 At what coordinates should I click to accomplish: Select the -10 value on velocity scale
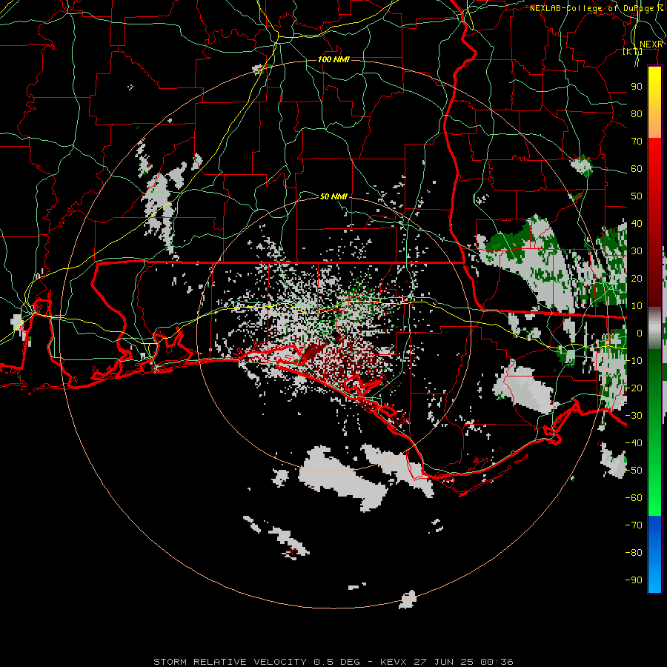click(634, 361)
